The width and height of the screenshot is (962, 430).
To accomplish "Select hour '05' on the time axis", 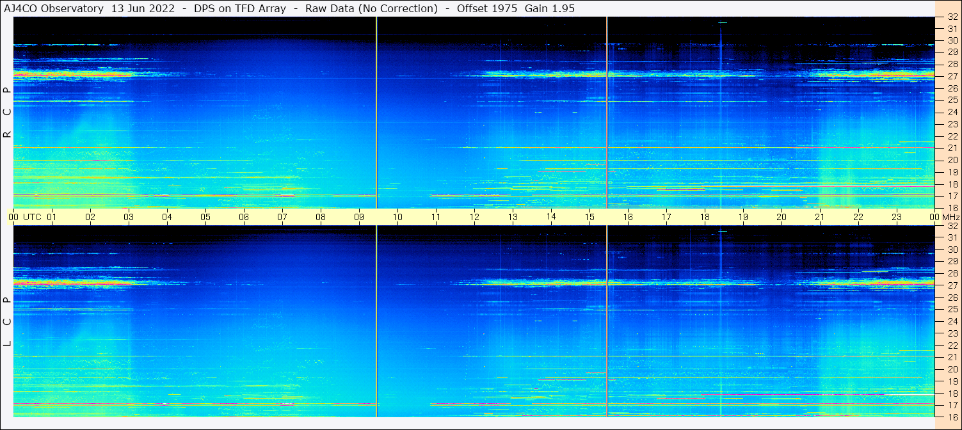I will click(x=205, y=217).
